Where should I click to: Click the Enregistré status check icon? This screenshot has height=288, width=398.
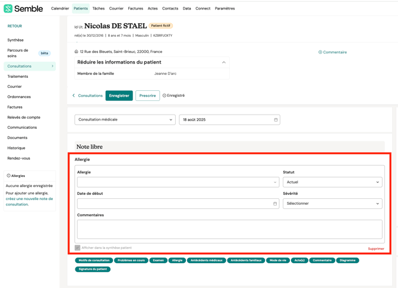pos(165,96)
